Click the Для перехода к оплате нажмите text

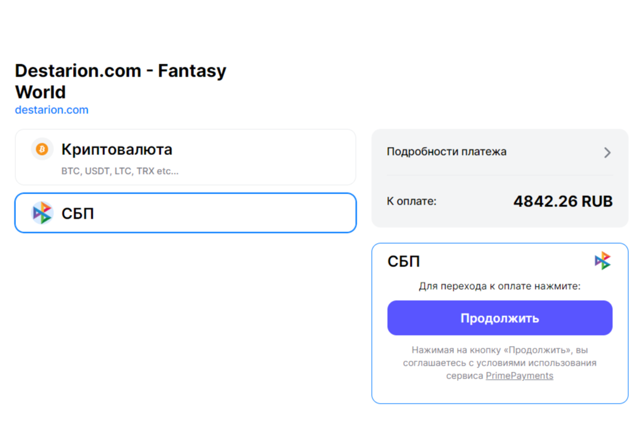pos(499,286)
